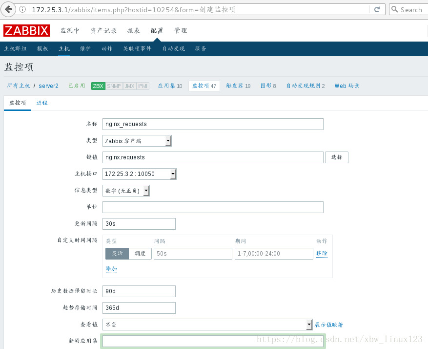Click 添加 to add custom interval
The height and width of the screenshot is (349, 428).
111,269
